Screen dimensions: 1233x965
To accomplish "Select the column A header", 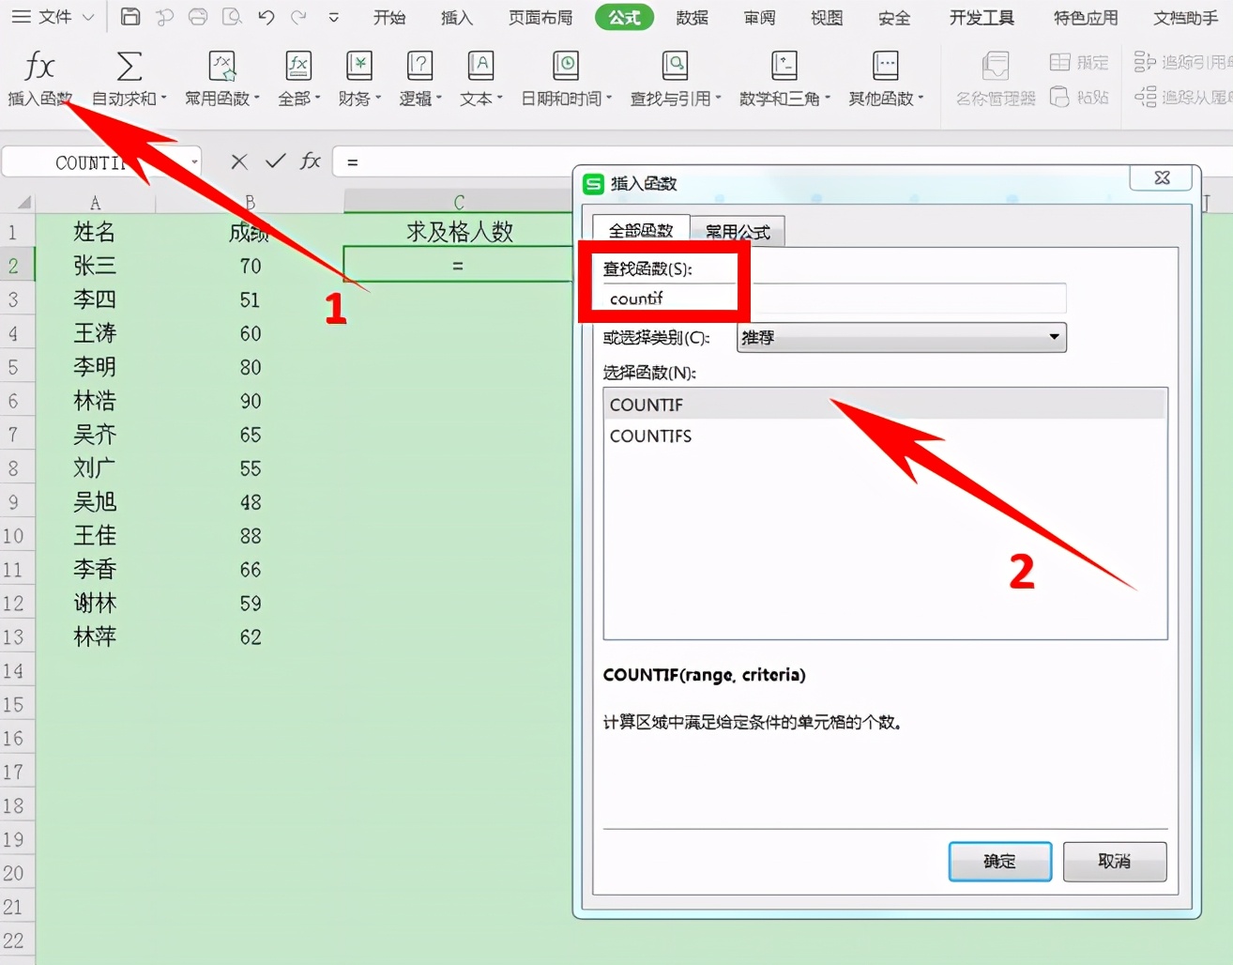I will pos(95,202).
